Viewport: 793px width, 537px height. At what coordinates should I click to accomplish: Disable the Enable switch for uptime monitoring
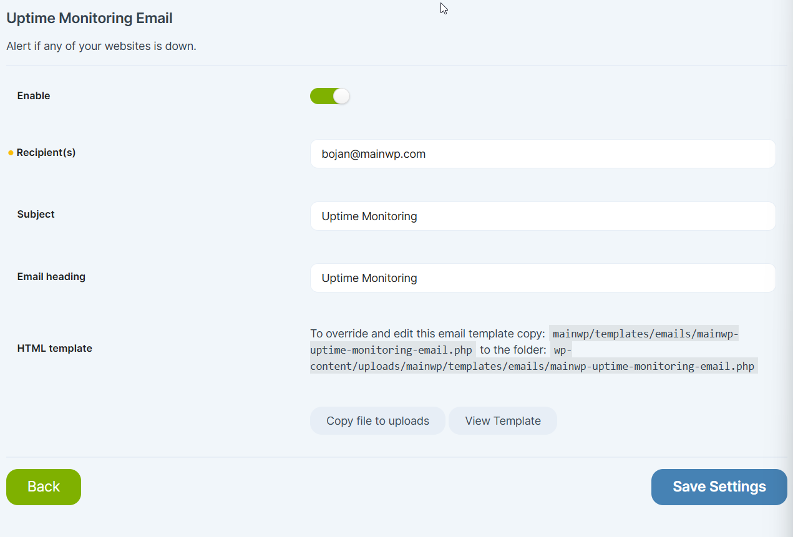[x=329, y=95]
